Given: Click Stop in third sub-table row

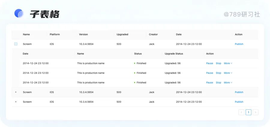Looking at the screenshot, I should click(x=218, y=82).
